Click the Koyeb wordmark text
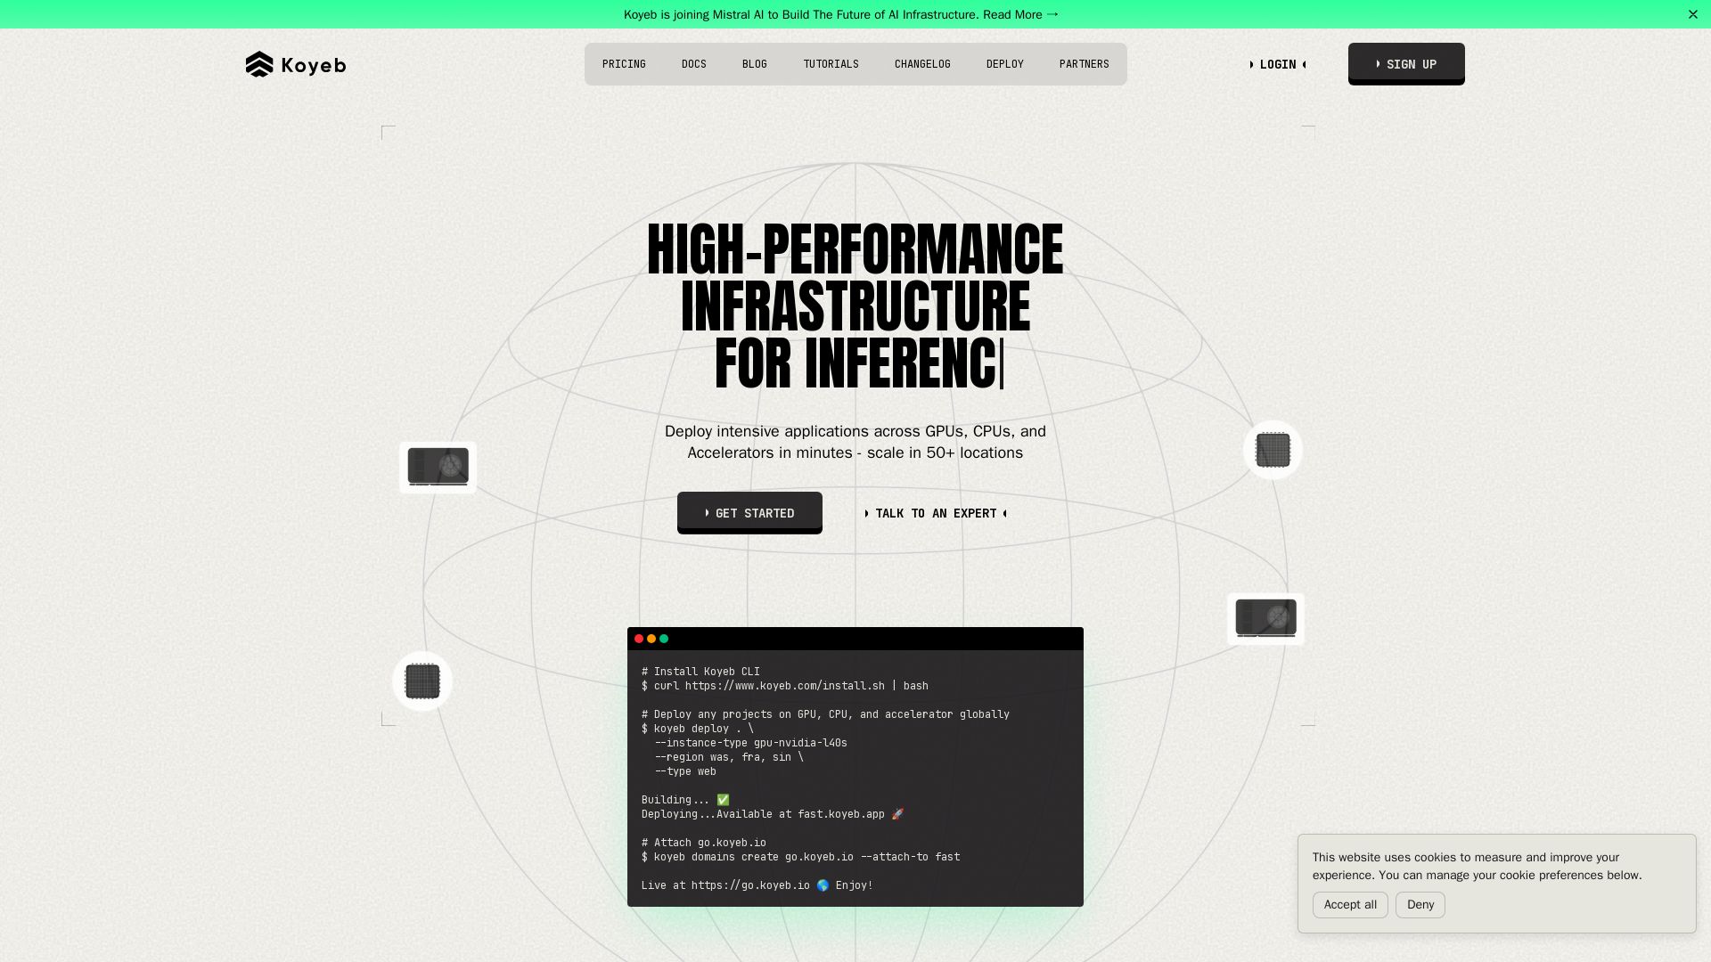 (314, 65)
